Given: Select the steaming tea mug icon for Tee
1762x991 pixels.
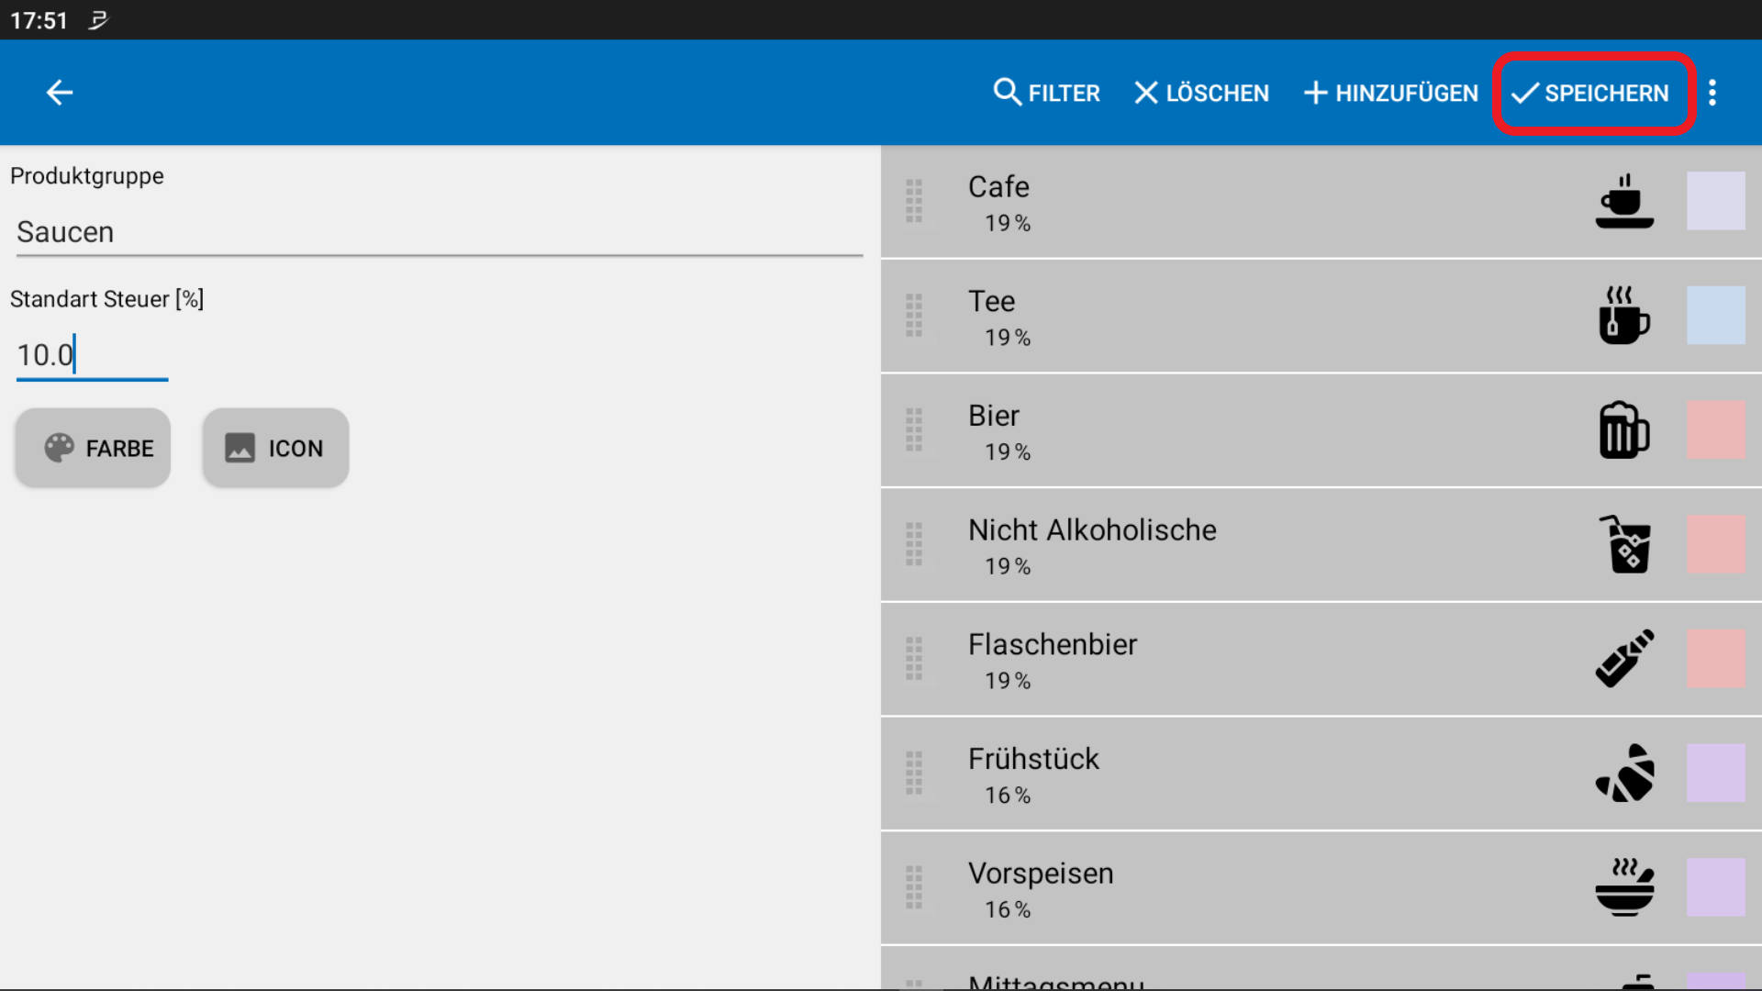Looking at the screenshot, I should 1624,316.
